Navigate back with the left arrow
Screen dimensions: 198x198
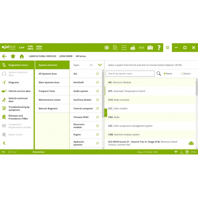point(4,56)
